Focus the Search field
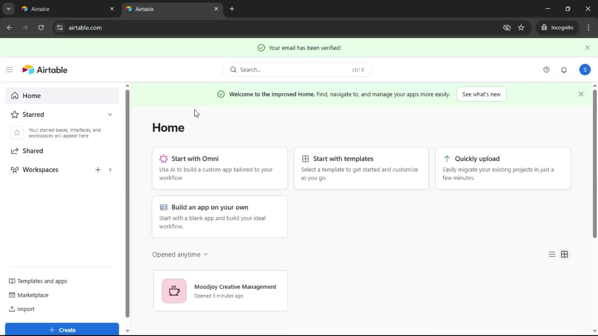The height and width of the screenshot is (336, 598). [297, 70]
